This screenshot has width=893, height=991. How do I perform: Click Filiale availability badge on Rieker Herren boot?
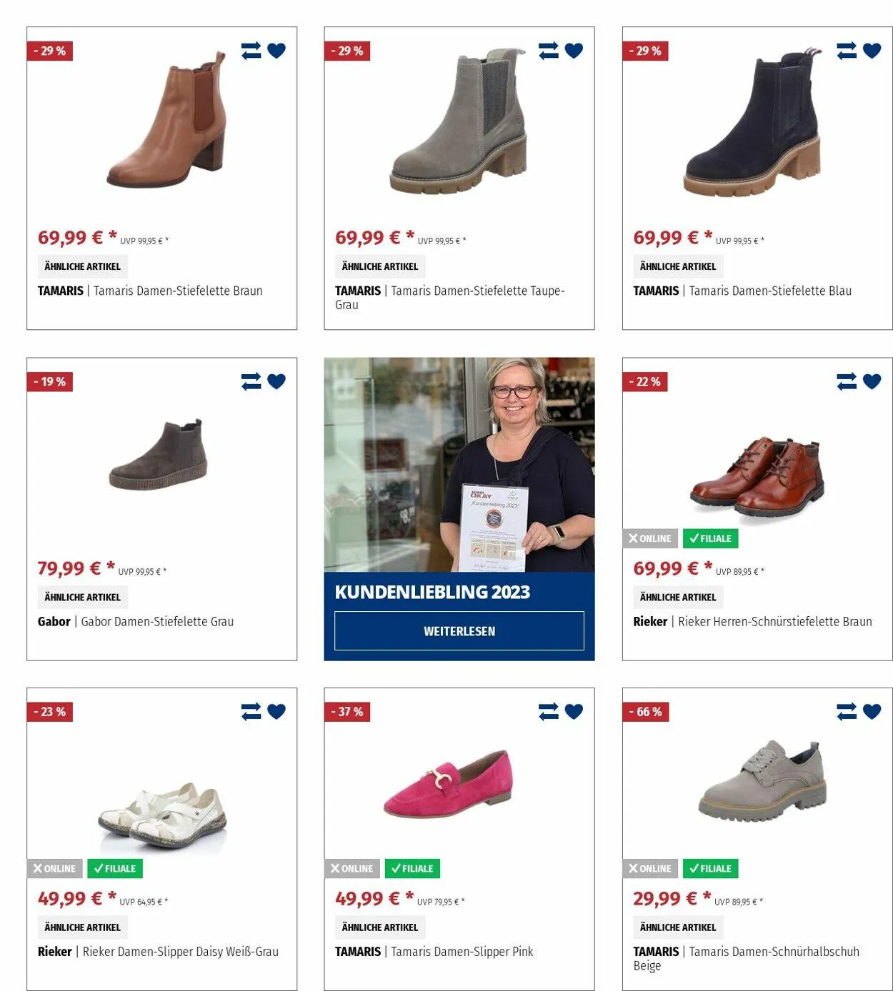point(711,538)
